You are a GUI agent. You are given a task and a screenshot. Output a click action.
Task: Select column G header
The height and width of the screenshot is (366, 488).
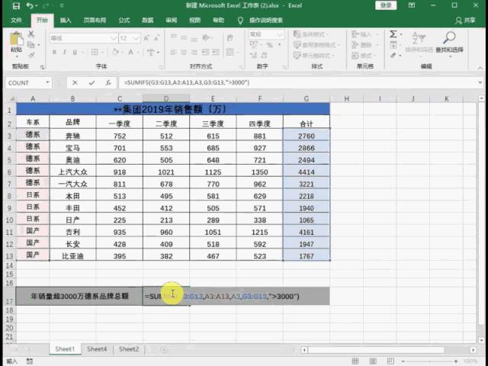point(307,98)
